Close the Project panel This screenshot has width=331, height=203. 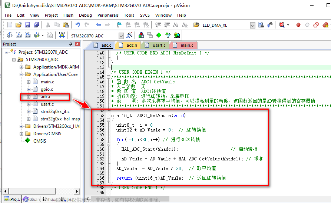point(77,44)
